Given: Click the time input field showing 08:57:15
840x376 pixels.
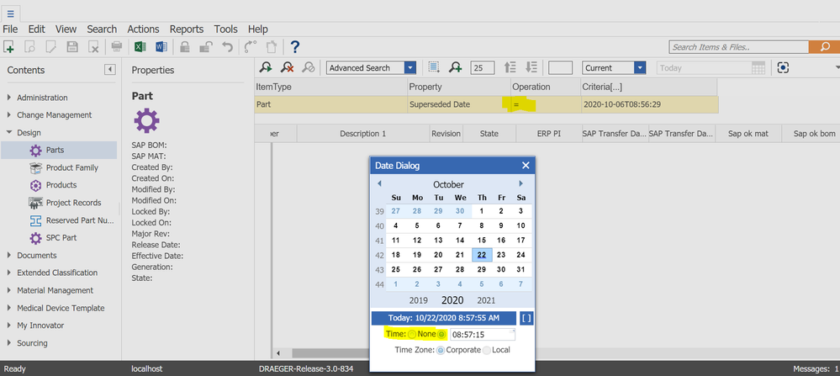Looking at the screenshot, I should tap(481, 335).
